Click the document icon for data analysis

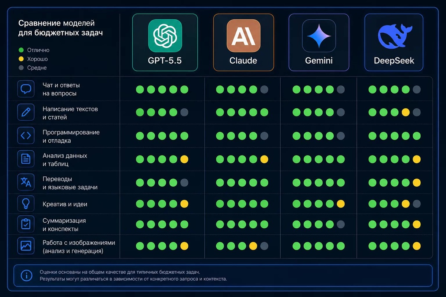26,159
